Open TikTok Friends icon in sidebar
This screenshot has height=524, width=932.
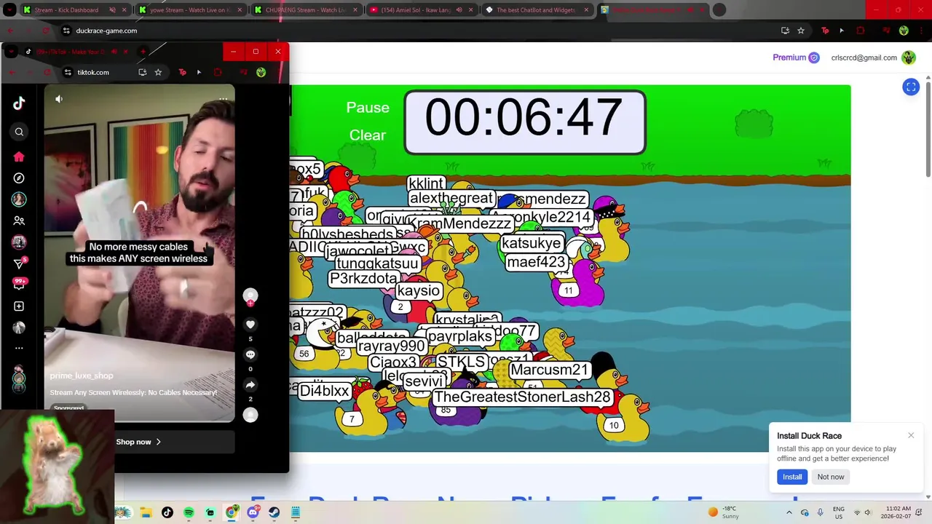coord(19,221)
